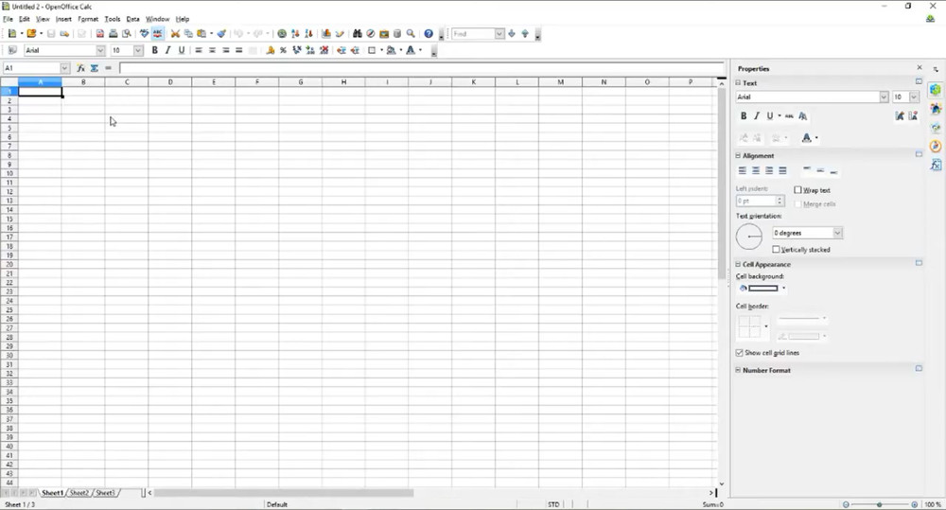Click column D header

point(170,82)
